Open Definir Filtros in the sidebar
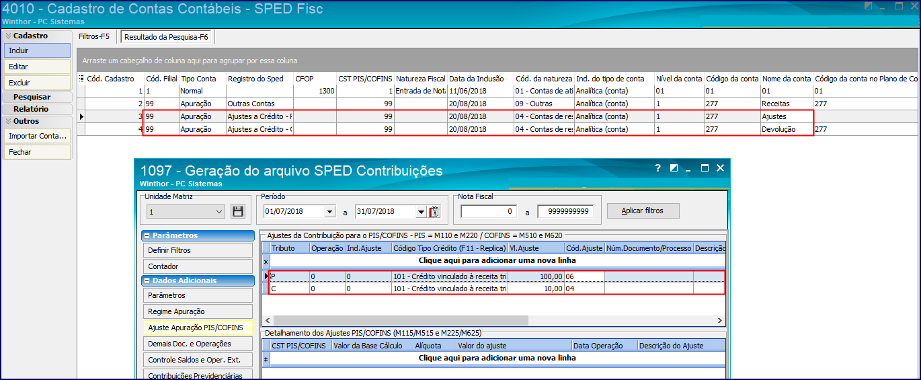The width and height of the screenshot is (921, 380). [197, 250]
